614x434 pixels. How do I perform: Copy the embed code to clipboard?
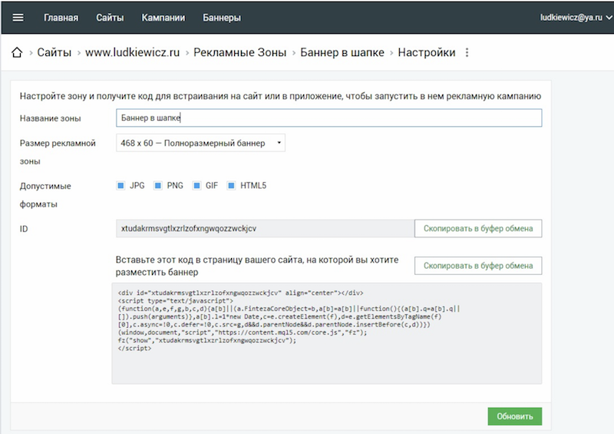pyautogui.click(x=478, y=266)
